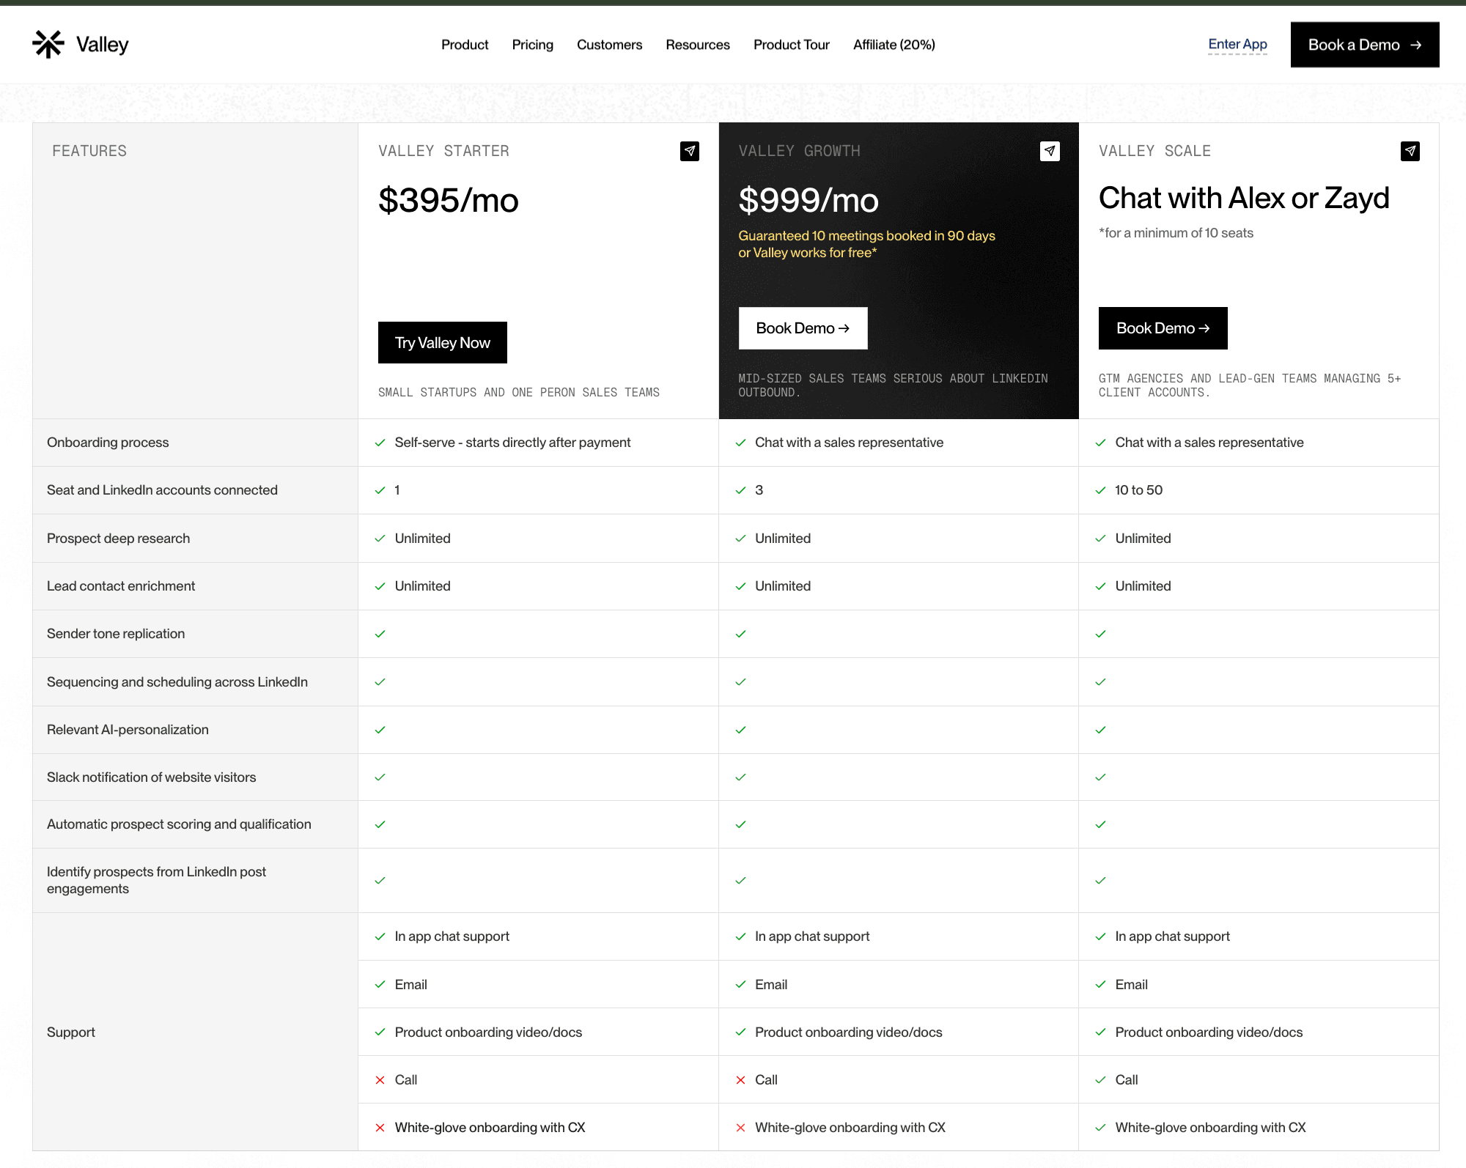The image size is (1466, 1168).
Task: Click the red X next to Growth Call
Action: [x=740, y=1080]
